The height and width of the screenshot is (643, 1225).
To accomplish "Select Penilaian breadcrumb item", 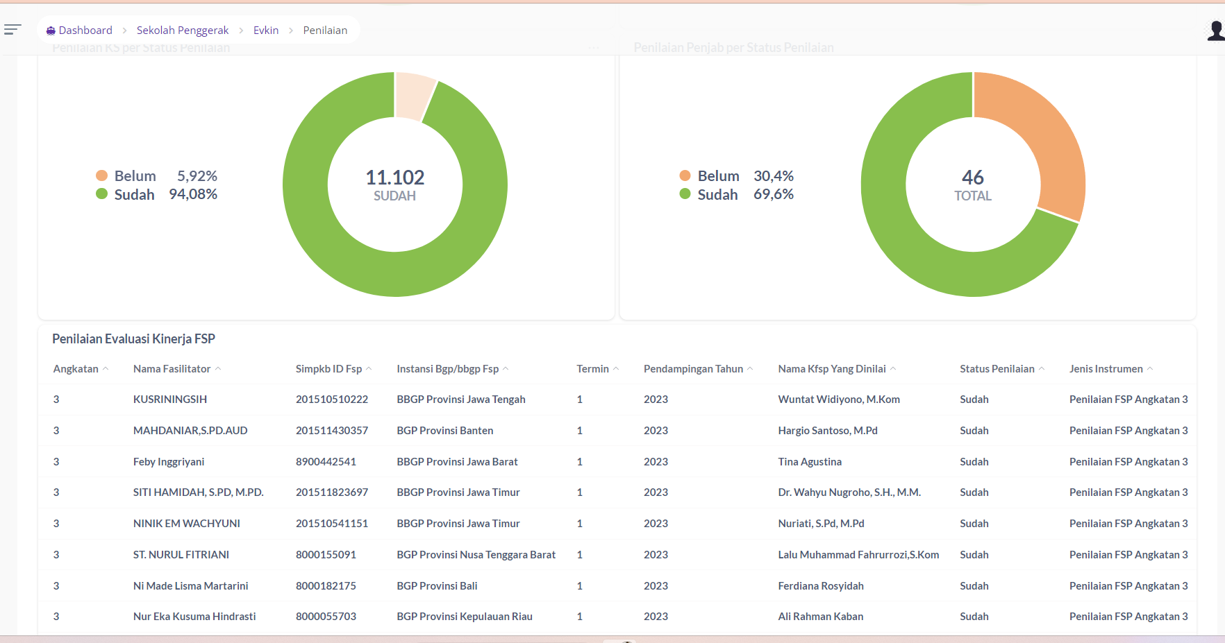I will 325,31.
